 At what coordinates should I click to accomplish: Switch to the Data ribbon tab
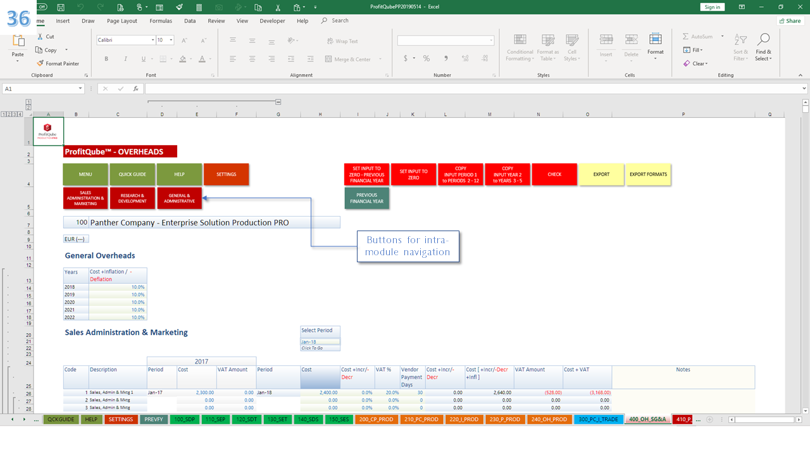coord(190,21)
